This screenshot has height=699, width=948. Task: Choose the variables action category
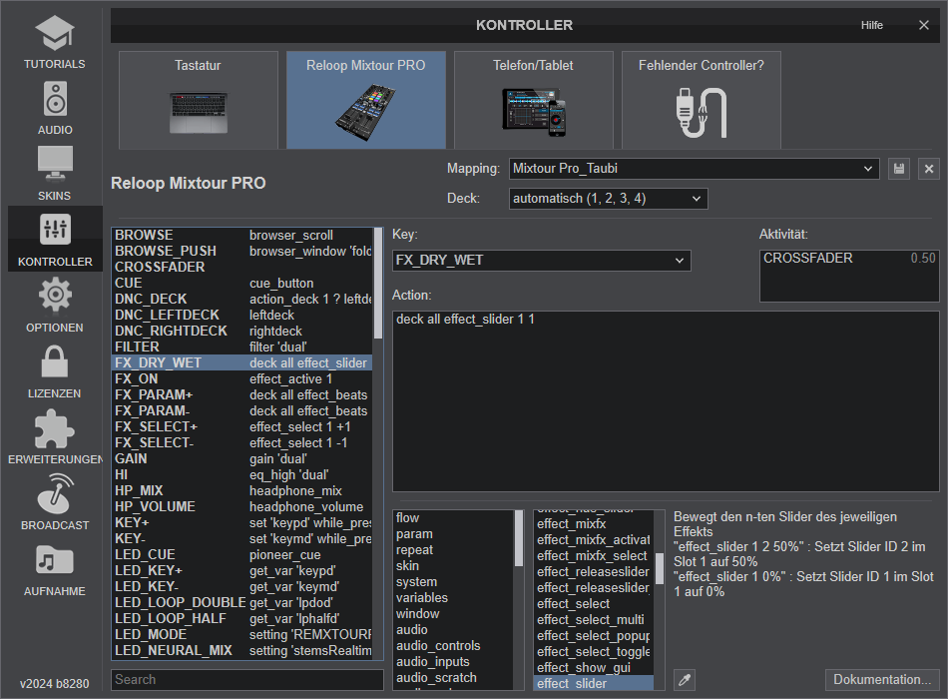453,598
